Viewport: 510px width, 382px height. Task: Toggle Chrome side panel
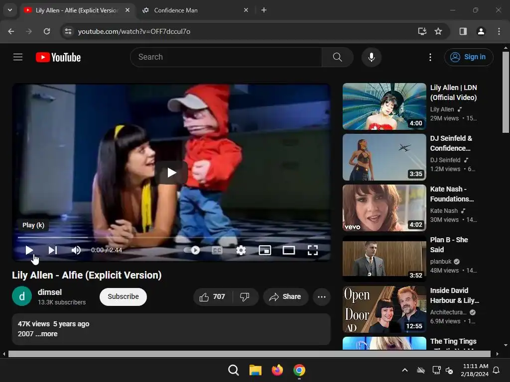pos(463,31)
